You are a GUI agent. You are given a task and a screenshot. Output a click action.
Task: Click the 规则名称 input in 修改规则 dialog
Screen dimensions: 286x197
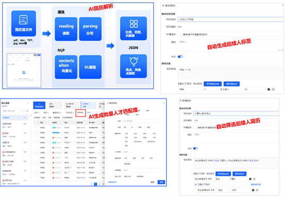(x=231, y=19)
